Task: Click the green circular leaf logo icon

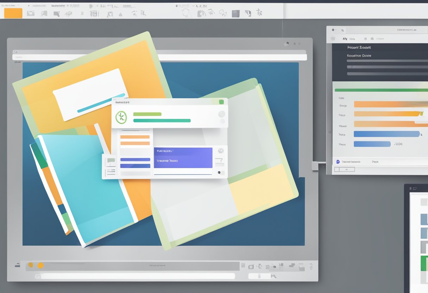Action: pyautogui.click(x=121, y=117)
